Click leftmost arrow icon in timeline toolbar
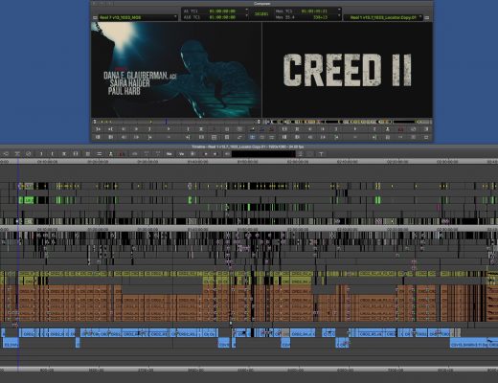The height and width of the screenshot is (383, 498). click(x=6, y=154)
